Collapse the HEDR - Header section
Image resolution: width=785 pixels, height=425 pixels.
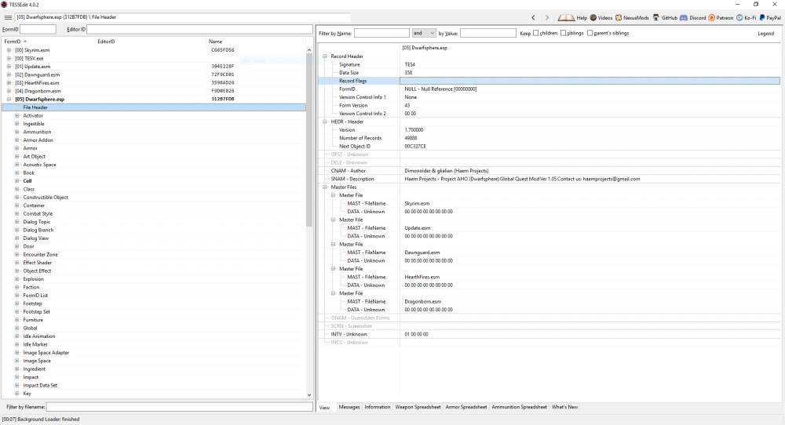coord(325,122)
